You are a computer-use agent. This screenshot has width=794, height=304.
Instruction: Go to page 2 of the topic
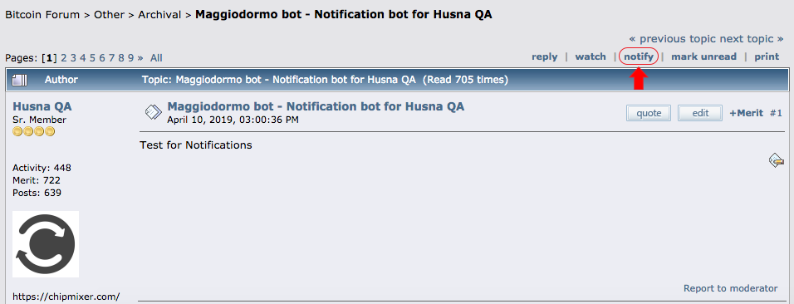tap(64, 58)
